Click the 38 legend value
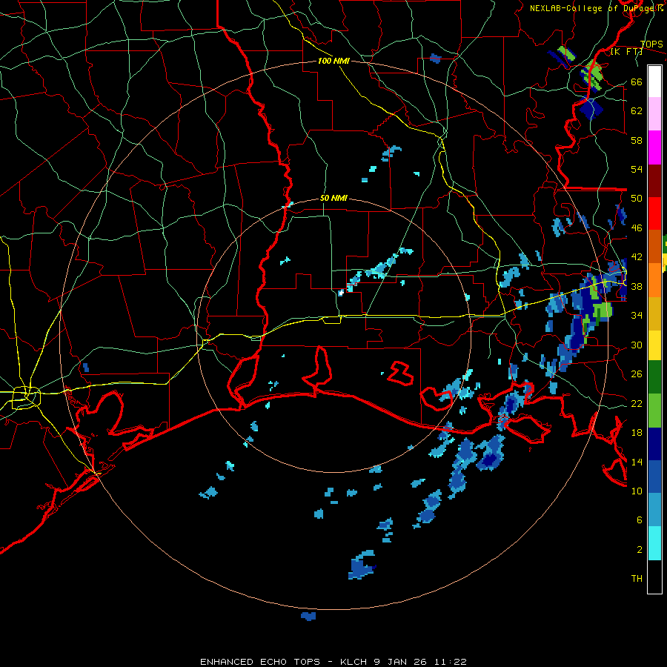Screen dimensions: 667x667 [637, 286]
